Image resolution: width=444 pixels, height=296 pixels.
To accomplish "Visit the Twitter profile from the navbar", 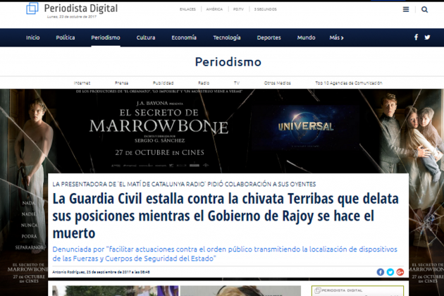I will tap(427, 37).
